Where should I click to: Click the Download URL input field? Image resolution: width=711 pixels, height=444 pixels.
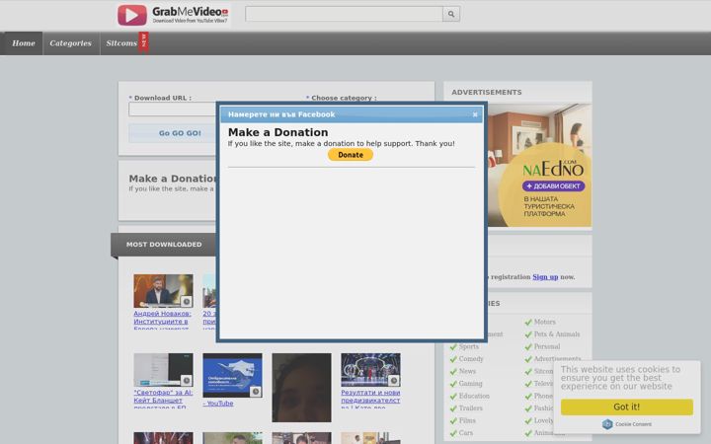click(172, 110)
